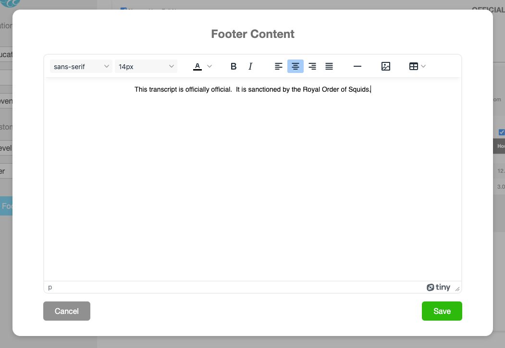
Task: Click the Cancel button
Action: tap(67, 311)
